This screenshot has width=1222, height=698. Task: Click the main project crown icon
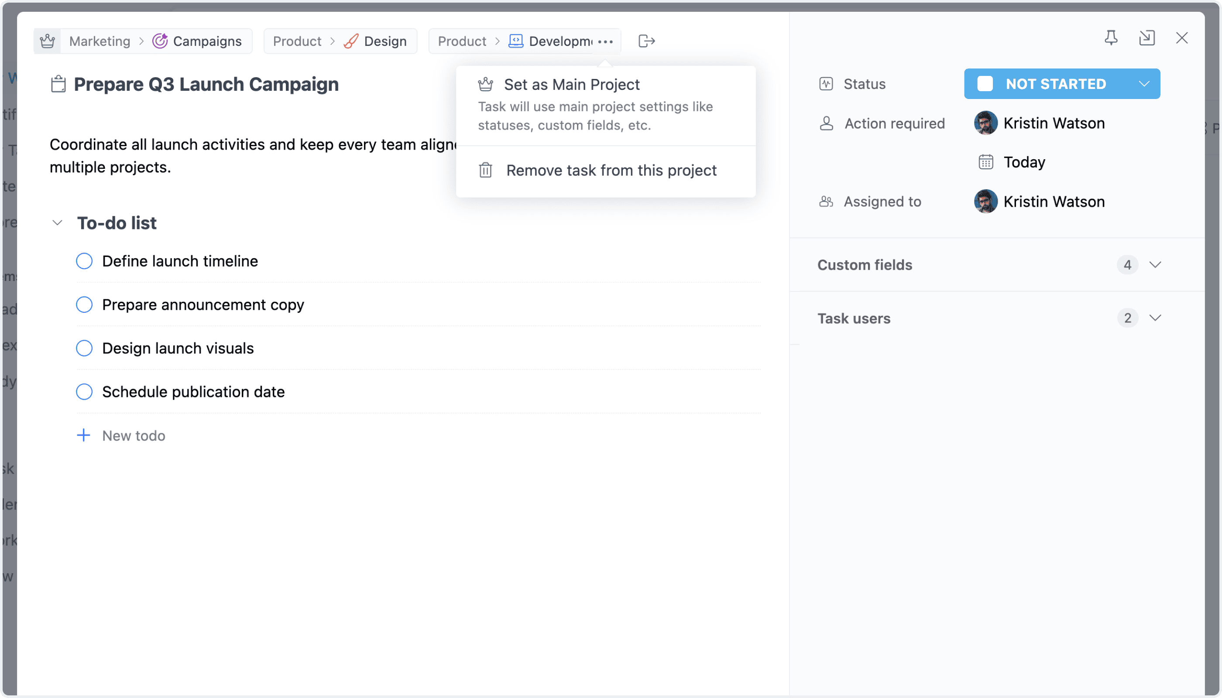[48, 41]
